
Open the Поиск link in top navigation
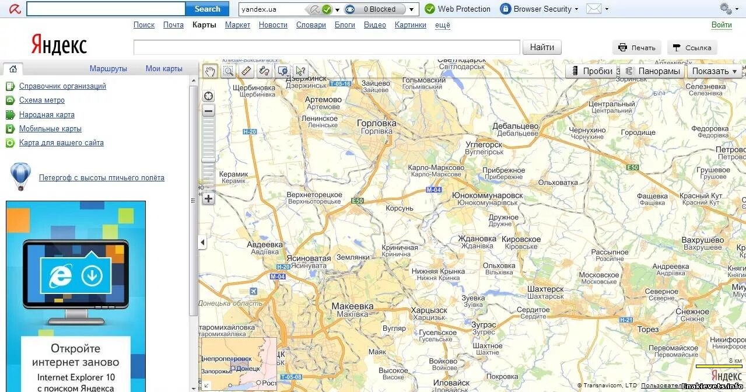pos(144,24)
